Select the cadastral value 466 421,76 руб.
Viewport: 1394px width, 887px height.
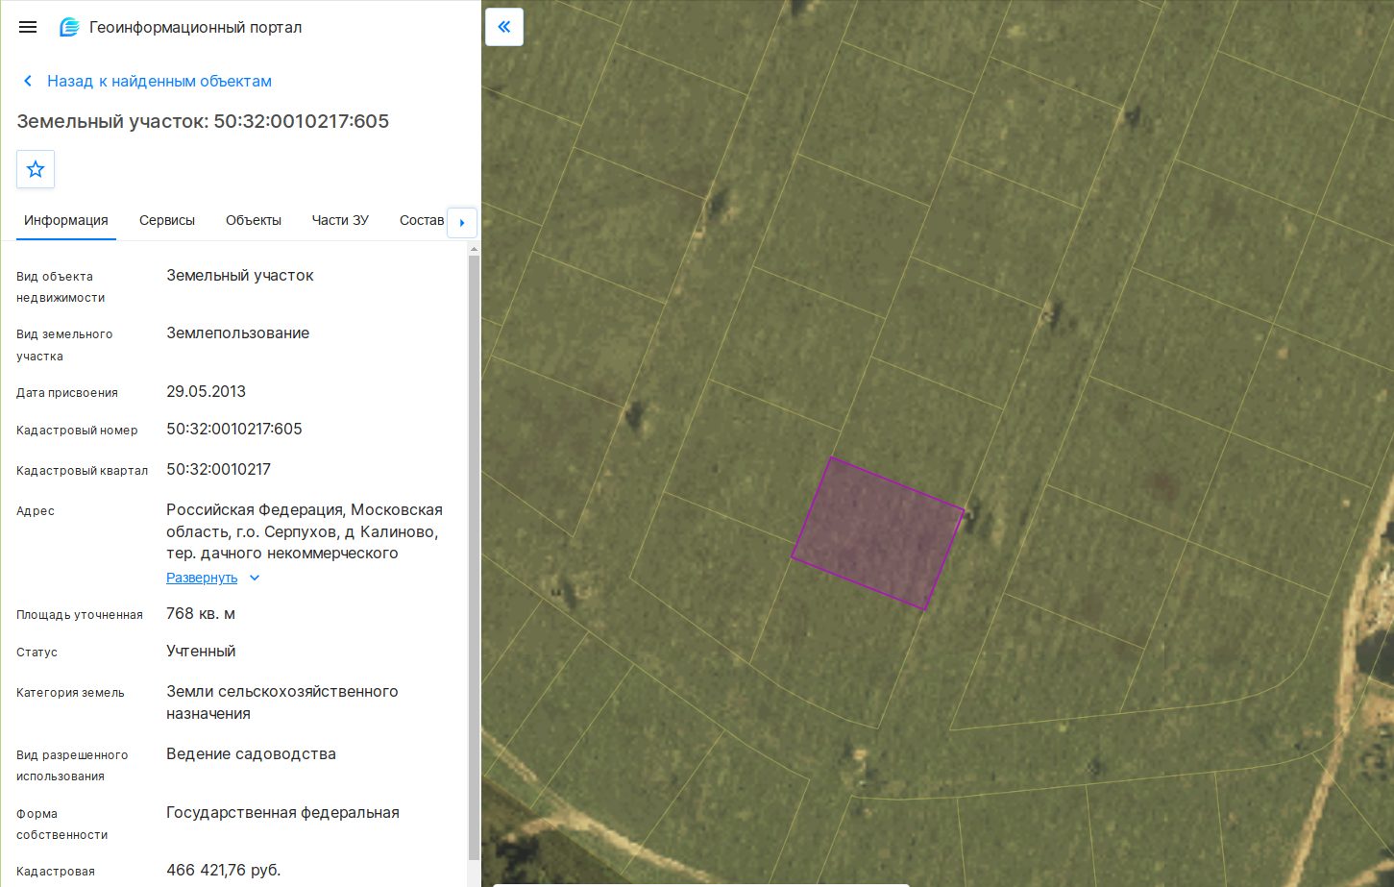point(224,870)
